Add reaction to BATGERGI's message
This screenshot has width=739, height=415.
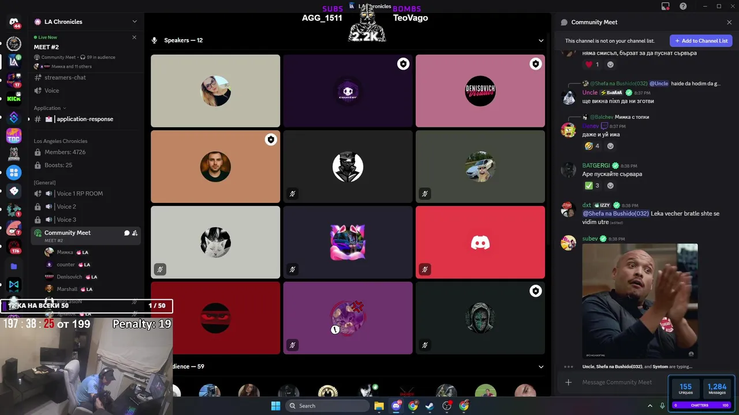610,186
